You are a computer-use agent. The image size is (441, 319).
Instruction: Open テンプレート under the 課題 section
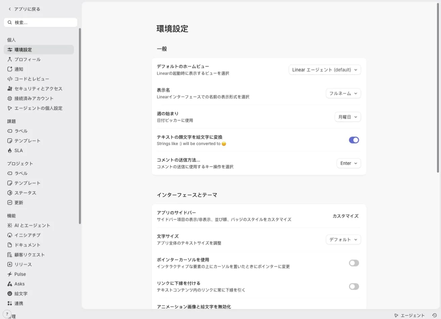[x=39, y=141]
